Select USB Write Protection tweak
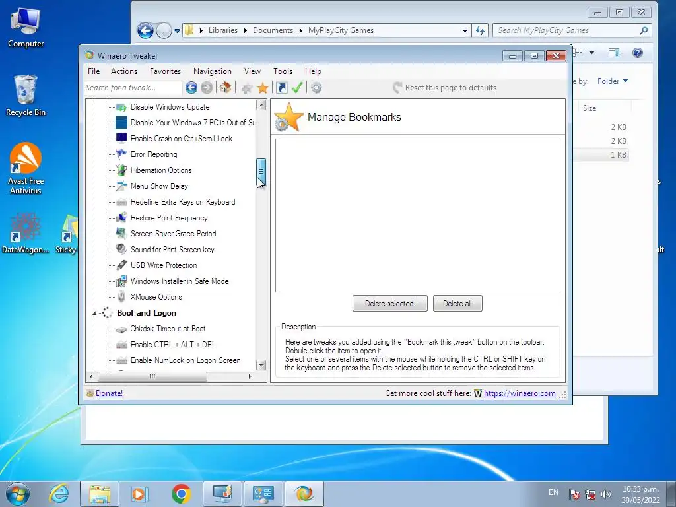The width and height of the screenshot is (676, 507). [164, 265]
